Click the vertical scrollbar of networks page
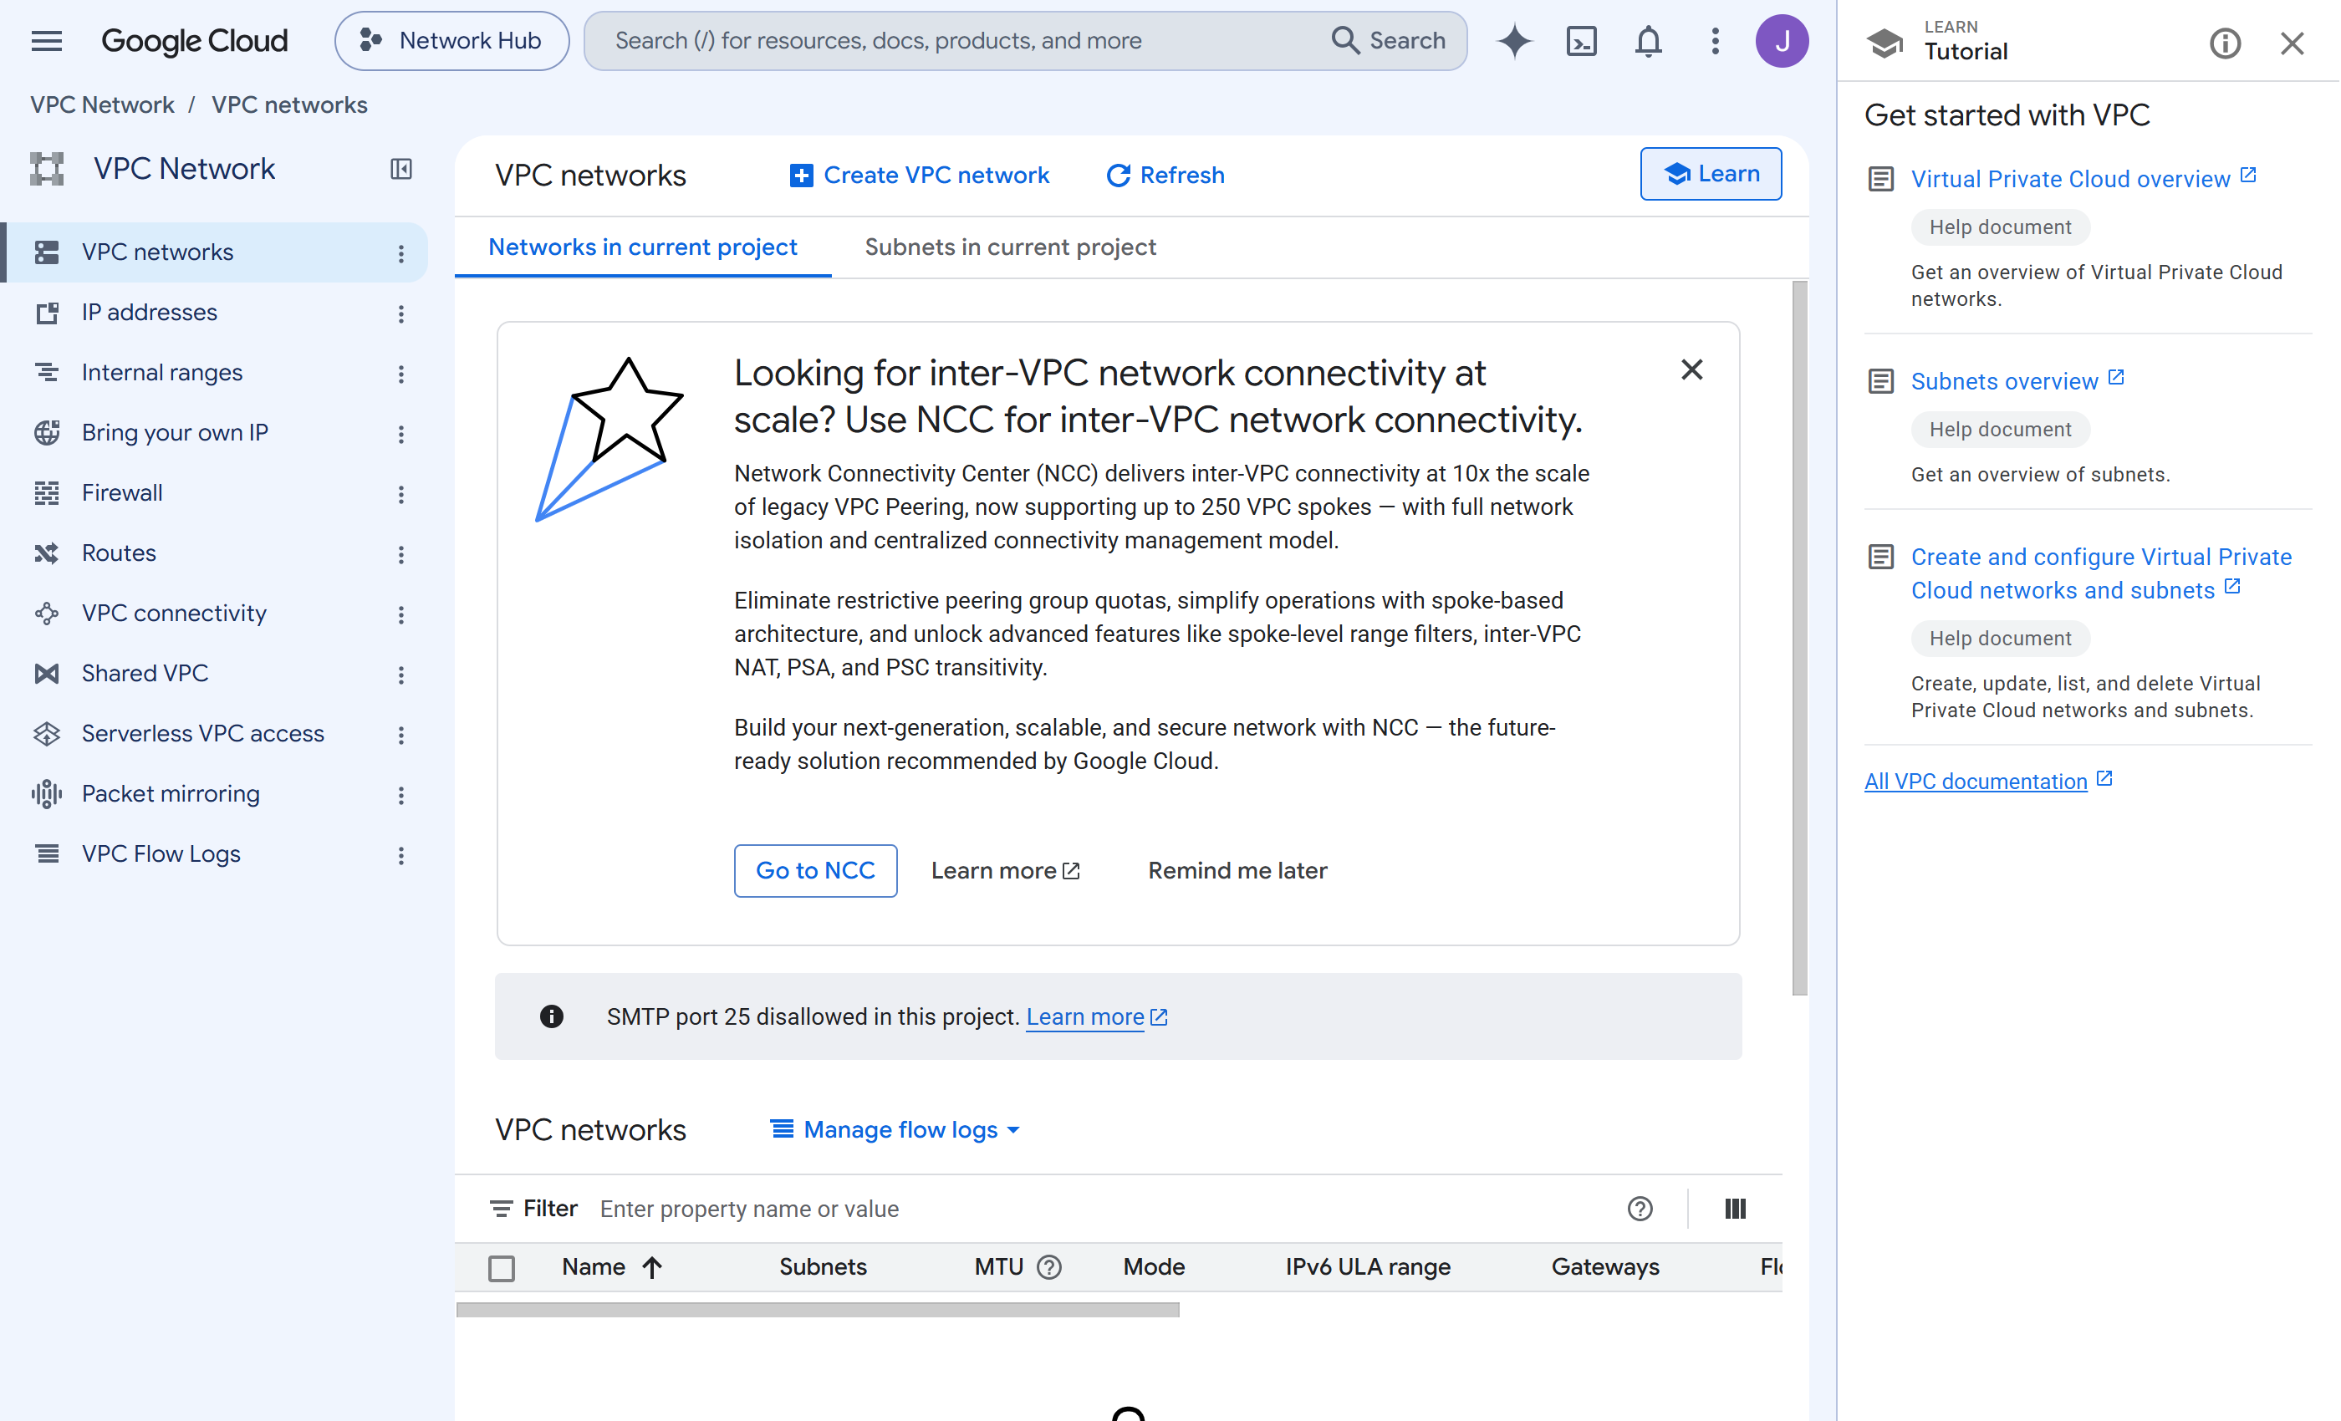This screenshot has height=1421, width=2341. [1799, 637]
